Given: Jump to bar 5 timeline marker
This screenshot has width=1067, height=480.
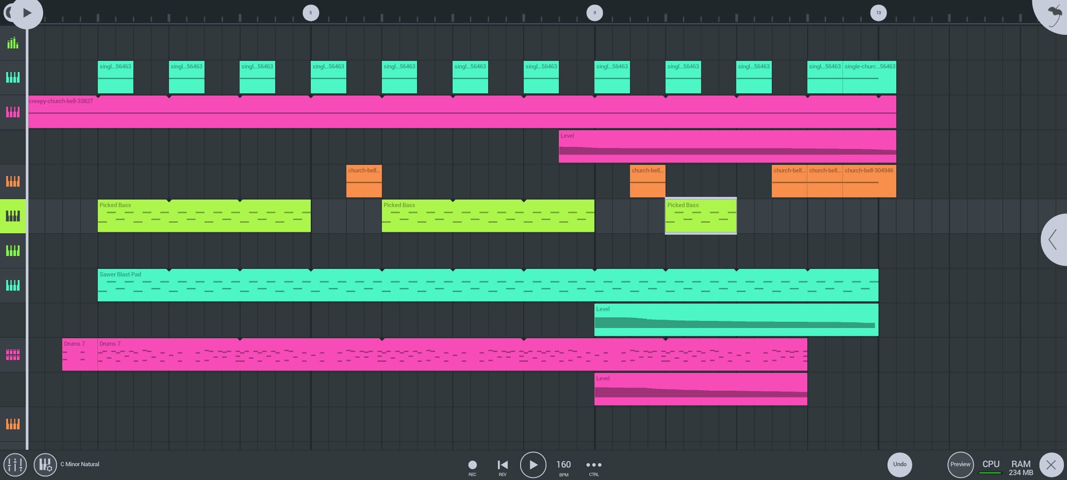Looking at the screenshot, I should [x=311, y=12].
